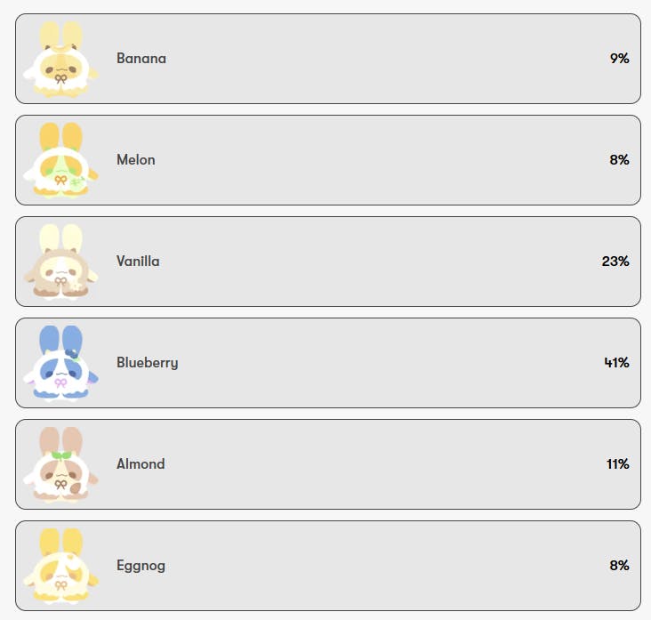Select the Almond bunny icon

point(60,464)
